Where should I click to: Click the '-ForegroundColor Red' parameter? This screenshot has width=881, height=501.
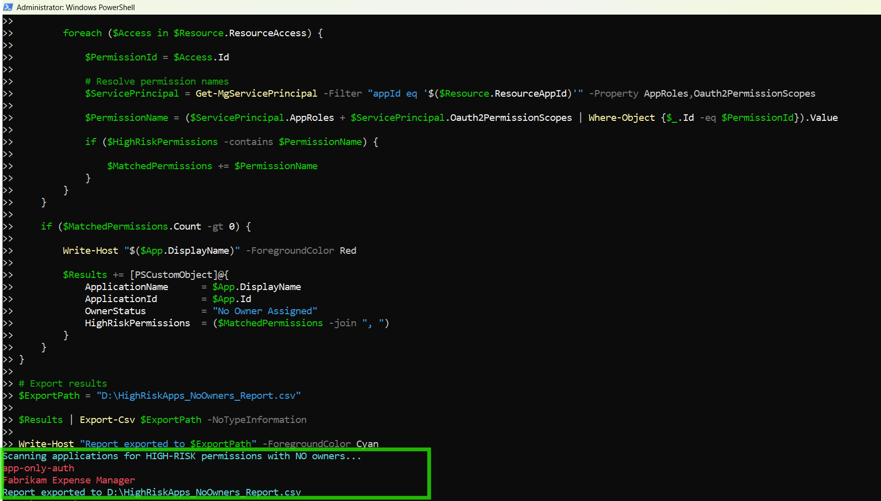(301, 251)
